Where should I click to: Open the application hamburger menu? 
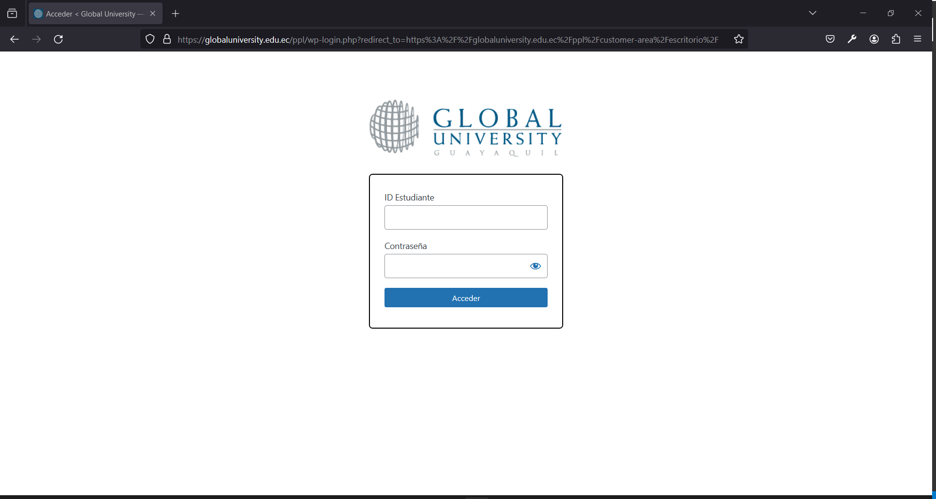(x=918, y=39)
